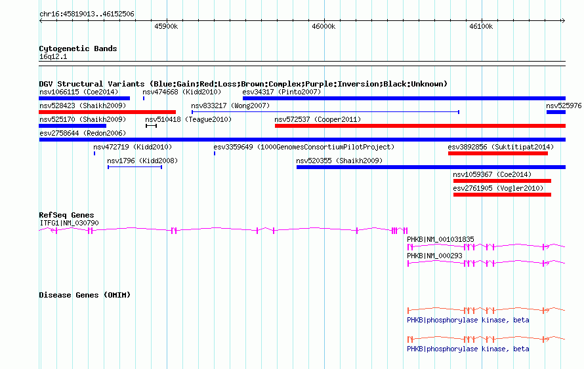The height and width of the screenshot is (369, 584).
Task: Click the 46000k ruler tick label
Action: 323,26
